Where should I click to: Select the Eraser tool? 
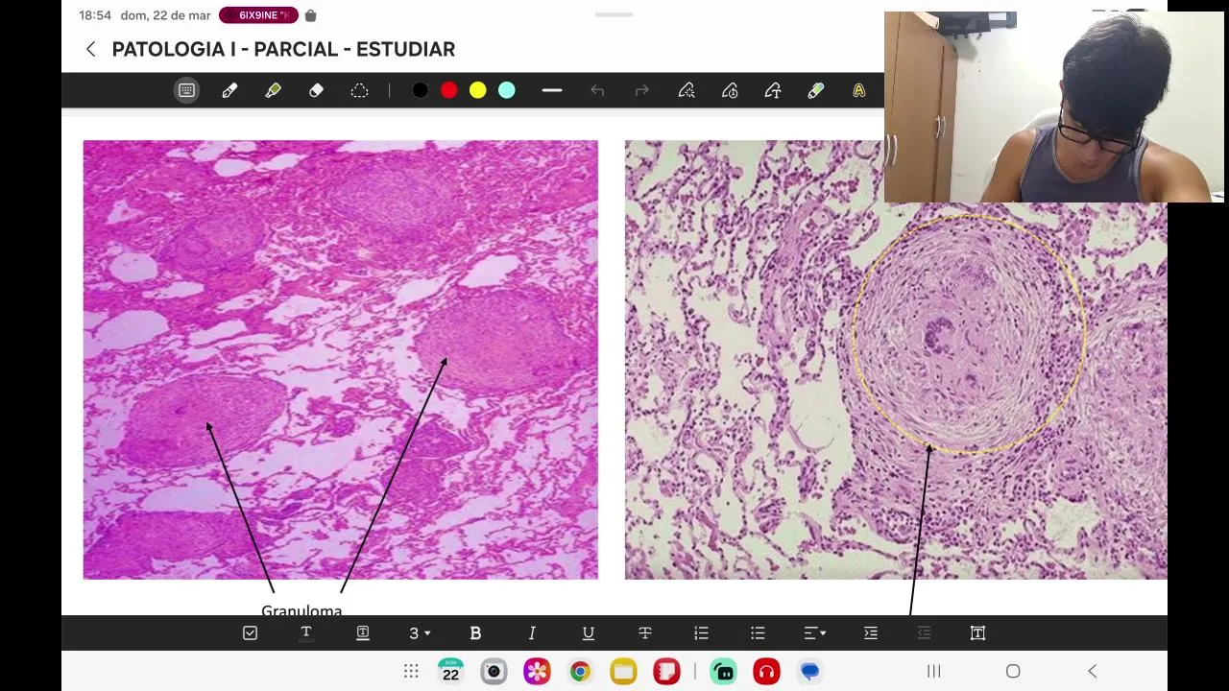[x=316, y=90]
